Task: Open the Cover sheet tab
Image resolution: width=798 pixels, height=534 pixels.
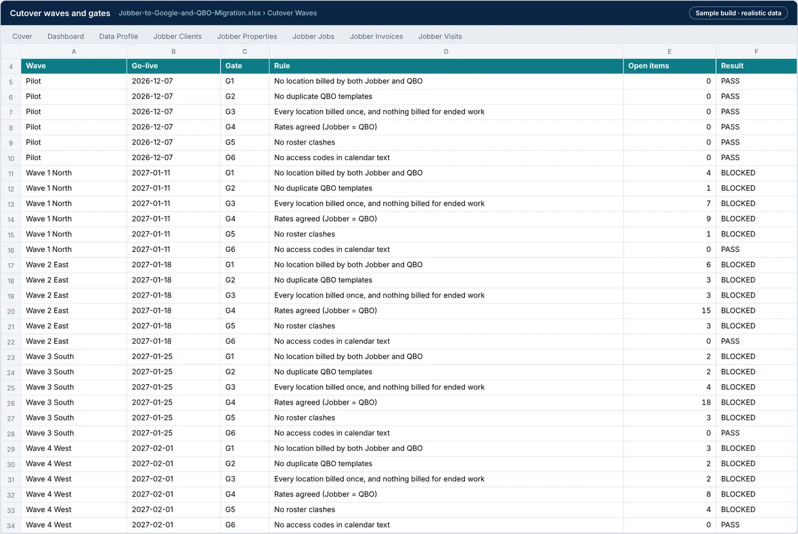Action: pyautogui.click(x=22, y=36)
